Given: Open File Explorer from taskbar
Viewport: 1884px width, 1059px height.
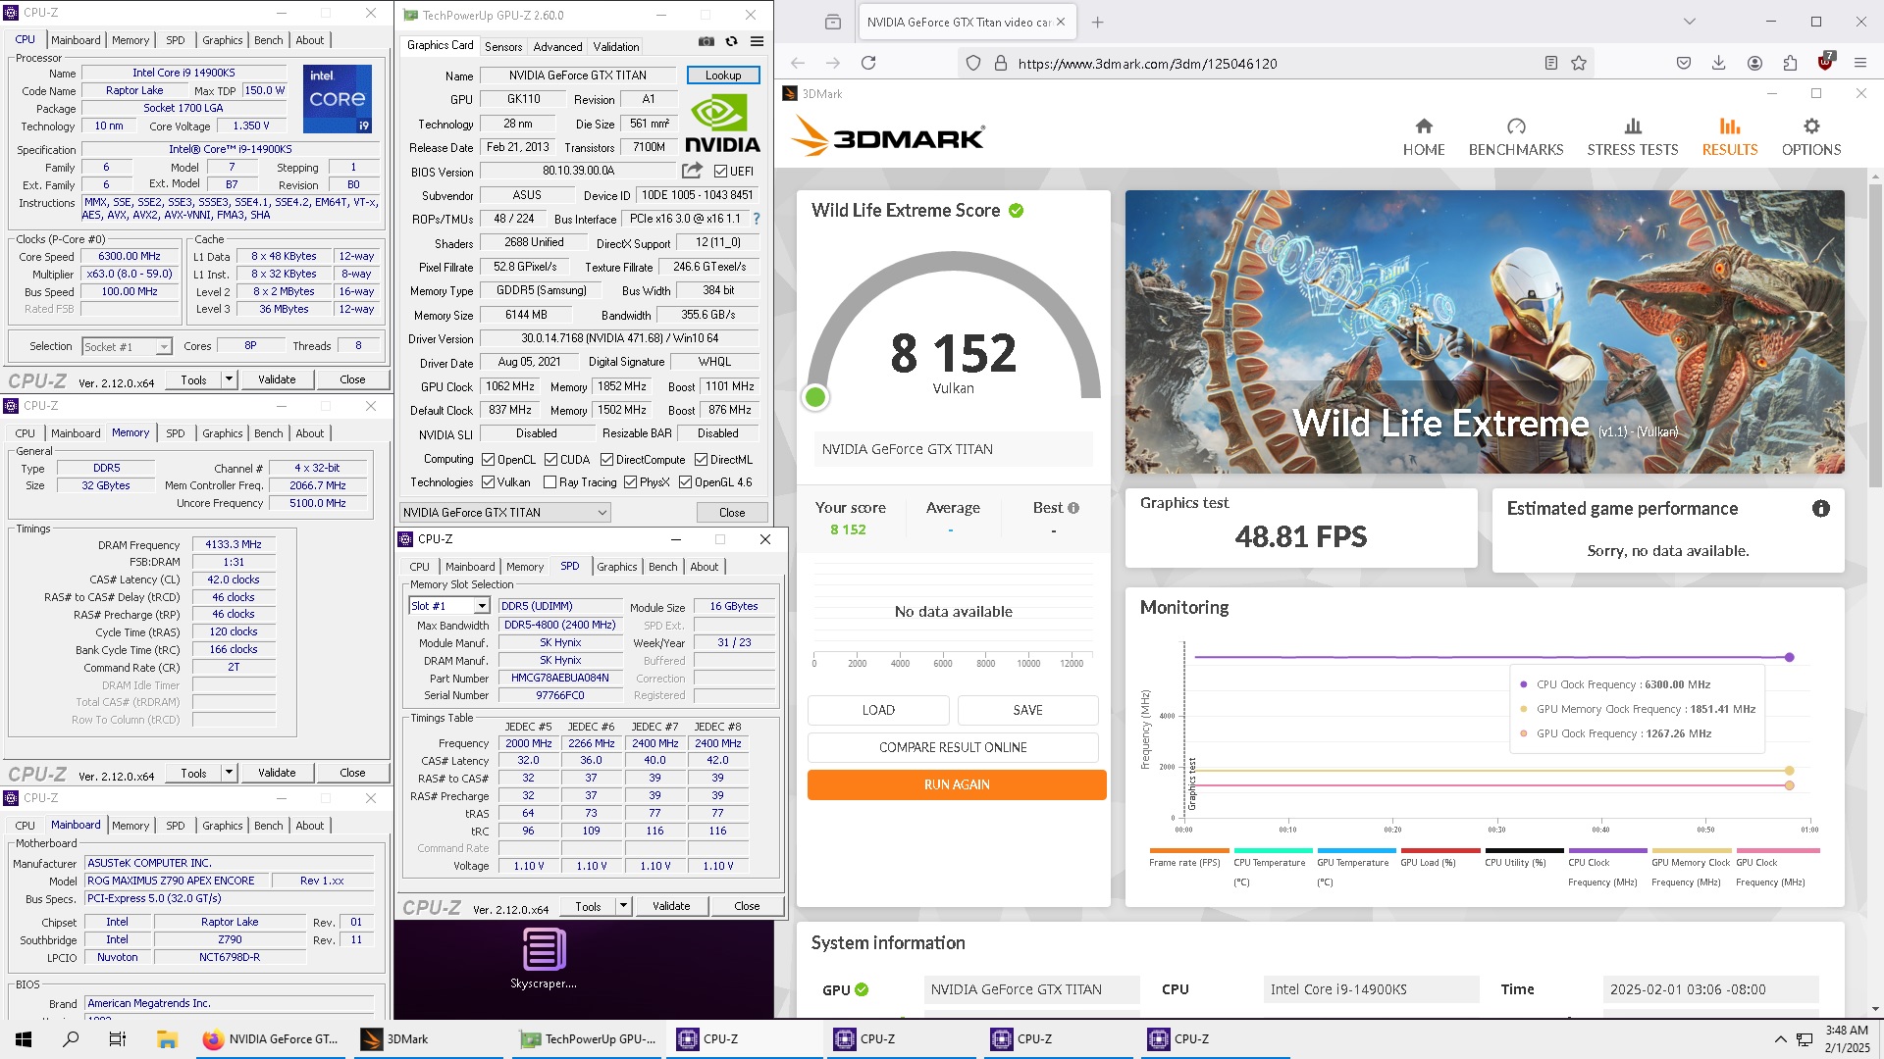Looking at the screenshot, I should (x=167, y=1039).
